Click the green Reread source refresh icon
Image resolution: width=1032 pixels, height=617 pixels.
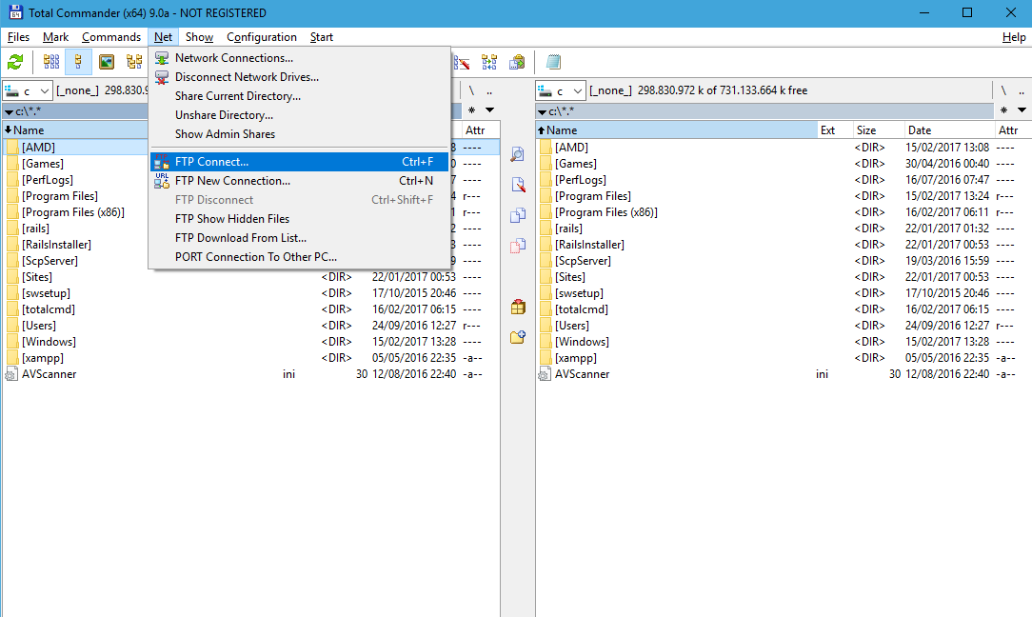tap(15, 63)
